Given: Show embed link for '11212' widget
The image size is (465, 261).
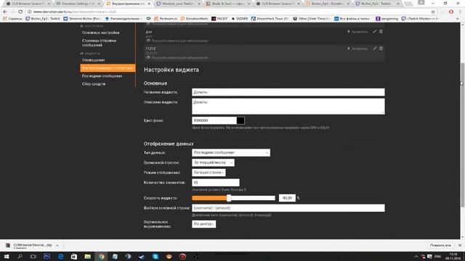Looking at the screenshot, I should (x=177, y=57).
